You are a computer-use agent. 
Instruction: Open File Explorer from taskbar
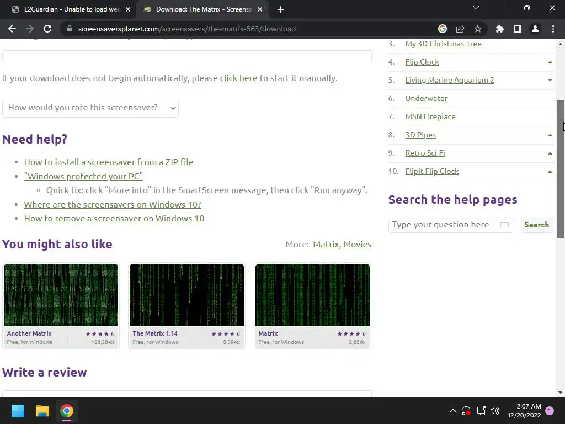coord(42,411)
